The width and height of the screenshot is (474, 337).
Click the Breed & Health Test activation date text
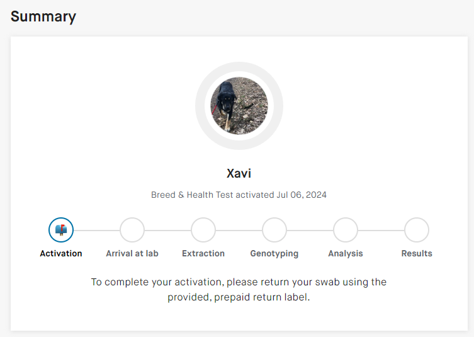click(239, 195)
